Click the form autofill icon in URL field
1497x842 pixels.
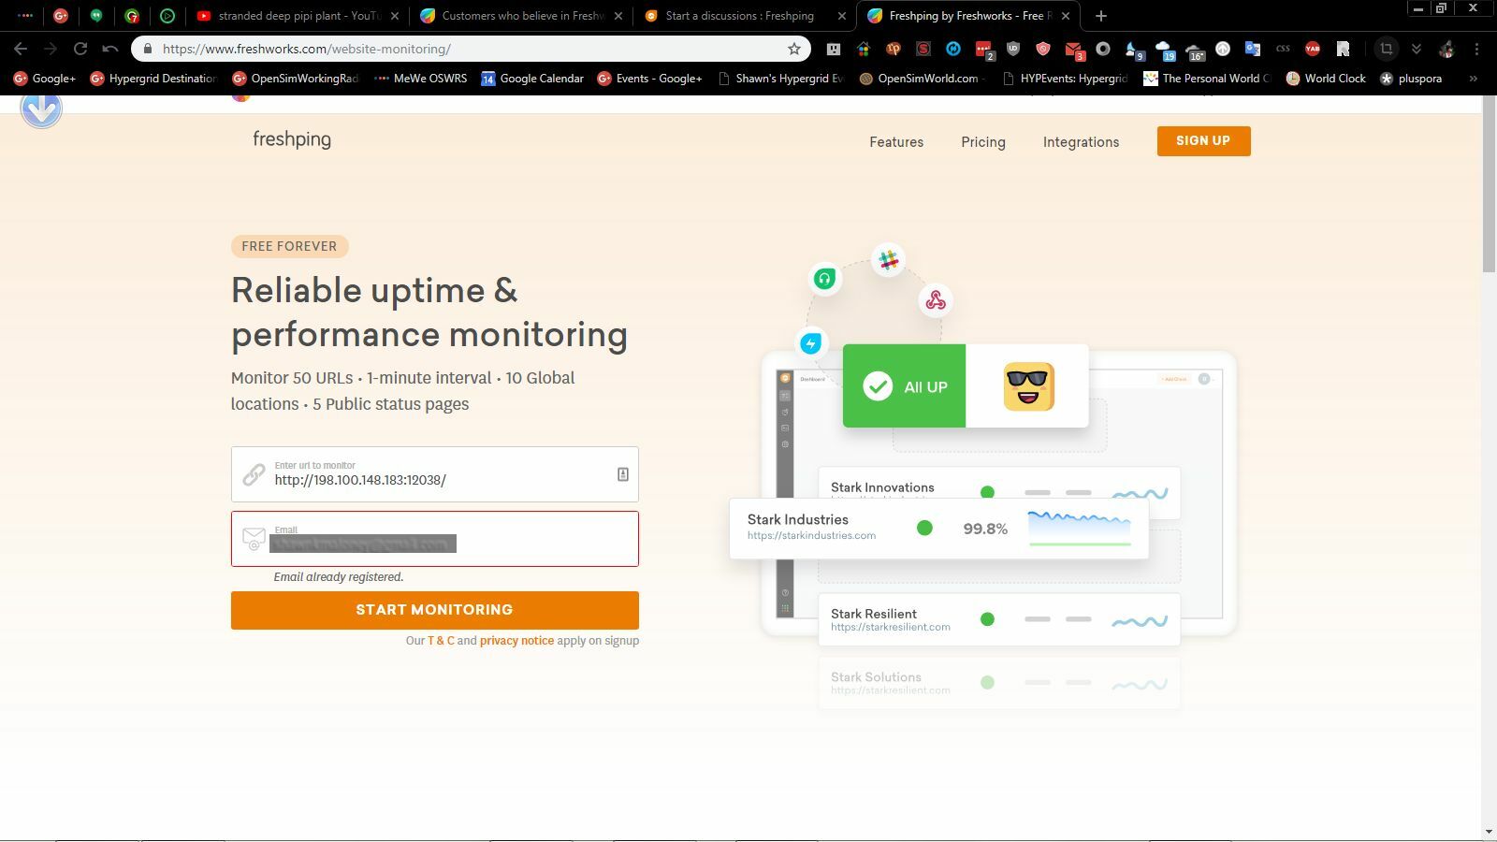(622, 474)
